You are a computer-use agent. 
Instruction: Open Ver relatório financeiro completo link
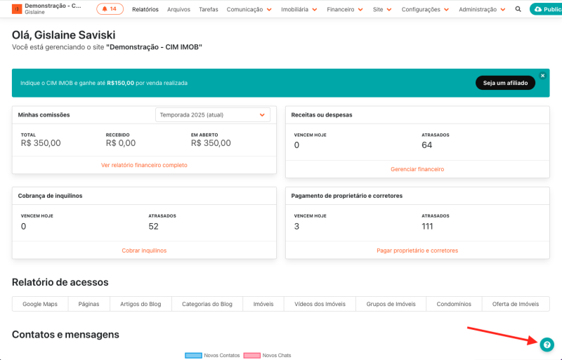144,166
